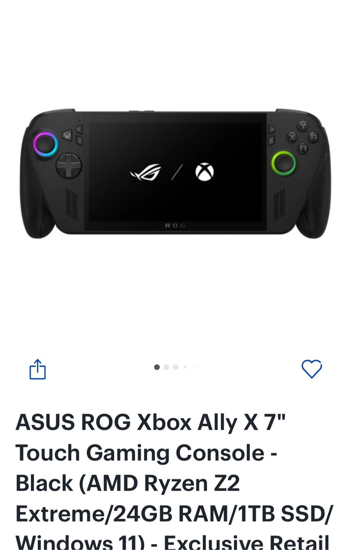Go to the third product image dot
This screenshot has width=351, height=550.
point(175,367)
